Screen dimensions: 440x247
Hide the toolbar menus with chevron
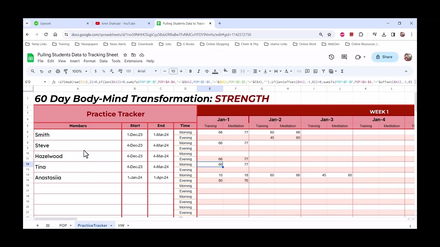pyautogui.click(x=406, y=71)
